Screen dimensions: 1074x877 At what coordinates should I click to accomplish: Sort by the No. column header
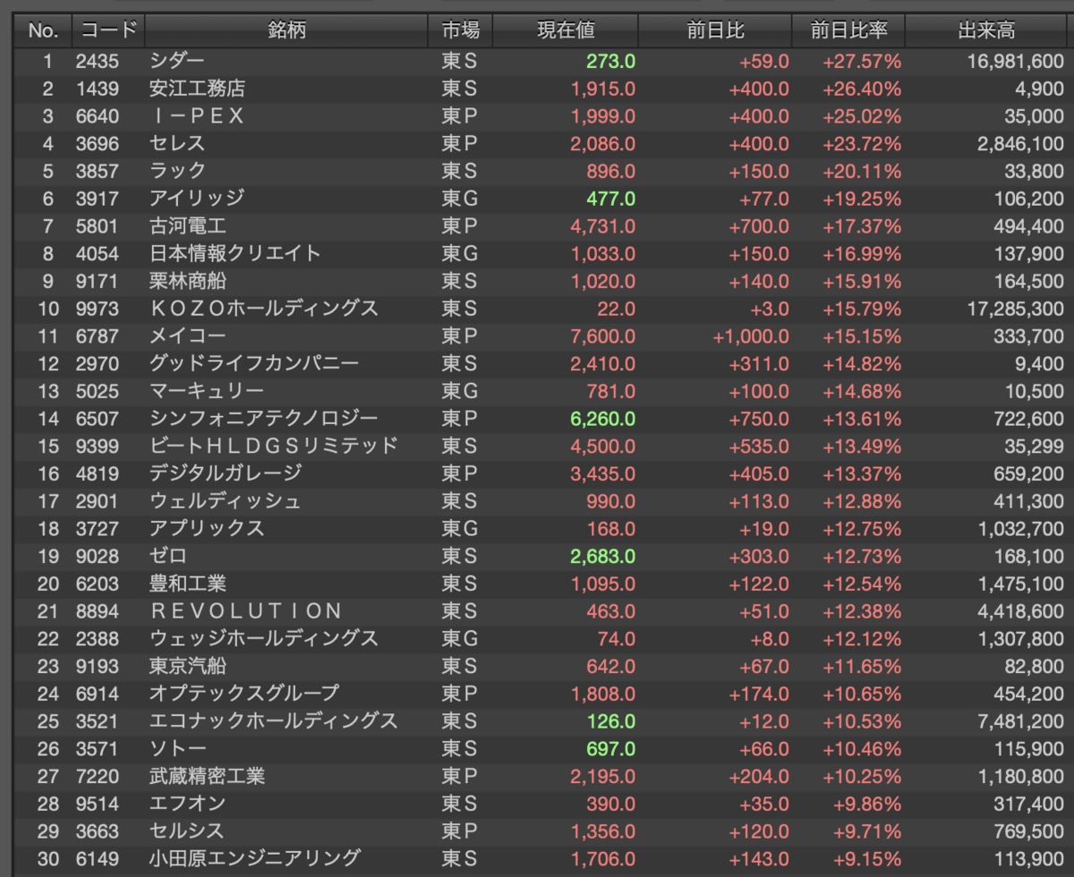pyautogui.click(x=43, y=30)
